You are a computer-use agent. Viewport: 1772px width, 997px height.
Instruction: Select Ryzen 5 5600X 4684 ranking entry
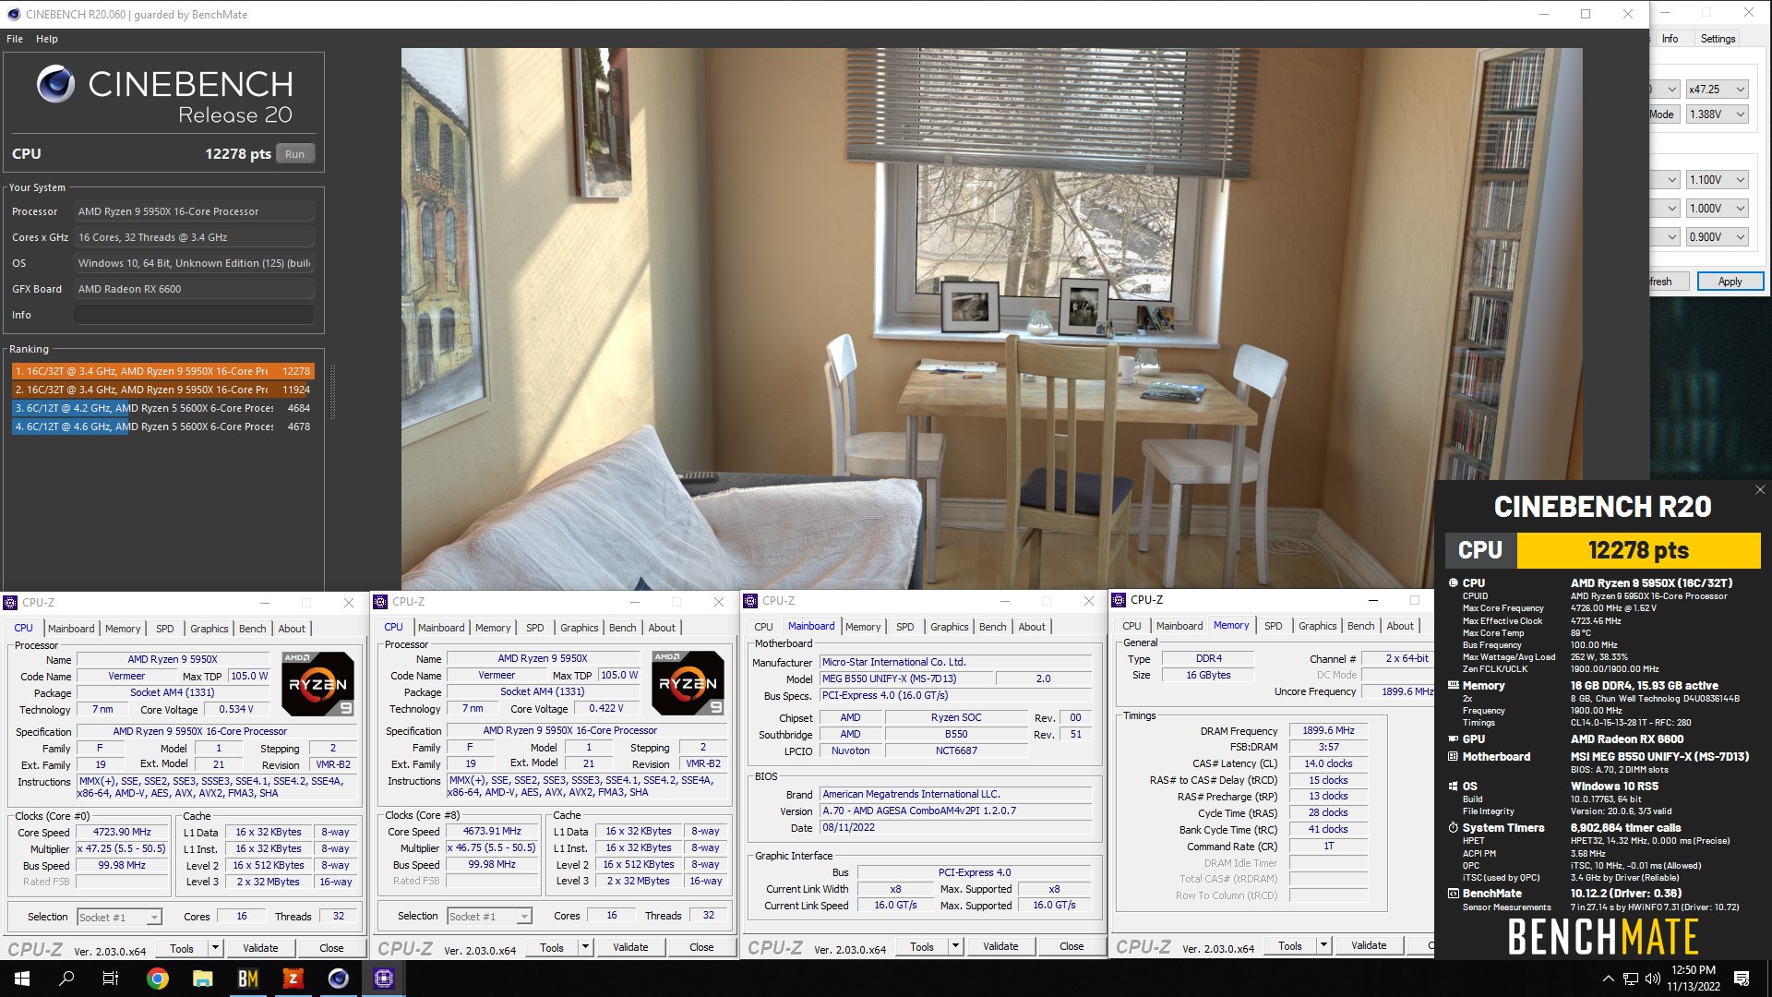coord(162,408)
